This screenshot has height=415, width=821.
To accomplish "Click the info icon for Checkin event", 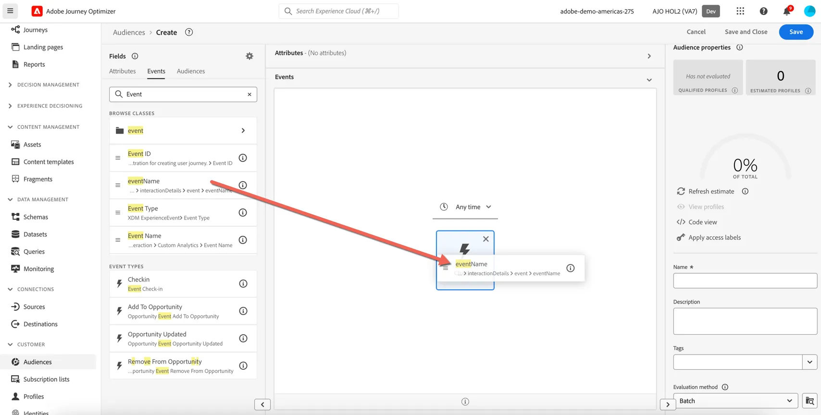I will 243,284.
